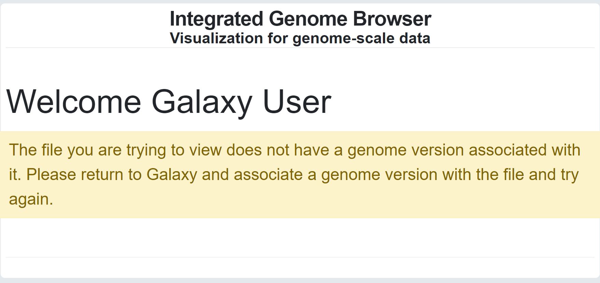
Task: Click the word "Browser" in the title
Action: tap(392, 18)
